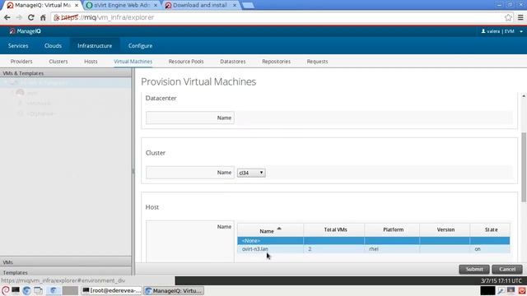Click the Version column header
The image size is (527, 296).
pos(445,230)
